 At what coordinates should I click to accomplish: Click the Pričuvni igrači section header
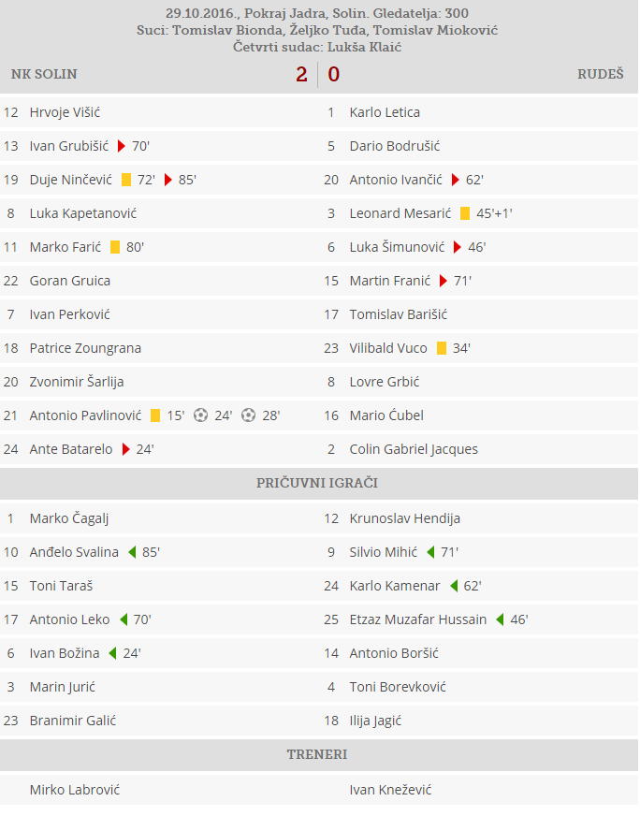pyautogui.click(x=317, y=483)
